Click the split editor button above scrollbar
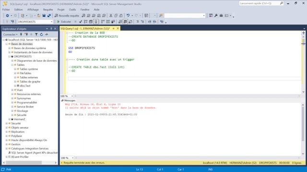Viewport: 307px width, 172px height. (x=303, y=33)
